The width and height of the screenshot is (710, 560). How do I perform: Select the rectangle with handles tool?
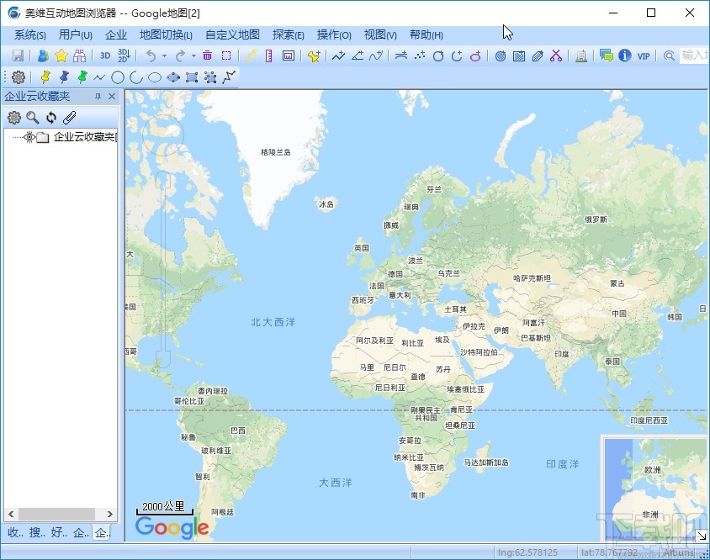click(x=192, y=78)
